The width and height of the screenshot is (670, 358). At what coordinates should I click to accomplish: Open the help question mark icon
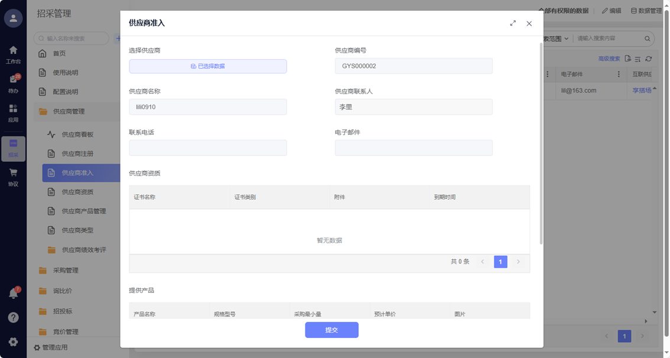point(13,317)
